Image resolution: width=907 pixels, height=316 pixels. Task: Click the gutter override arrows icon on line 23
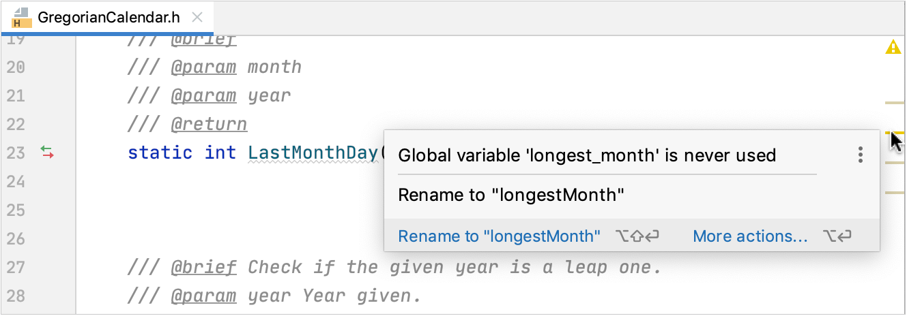(x=47, y=153)
